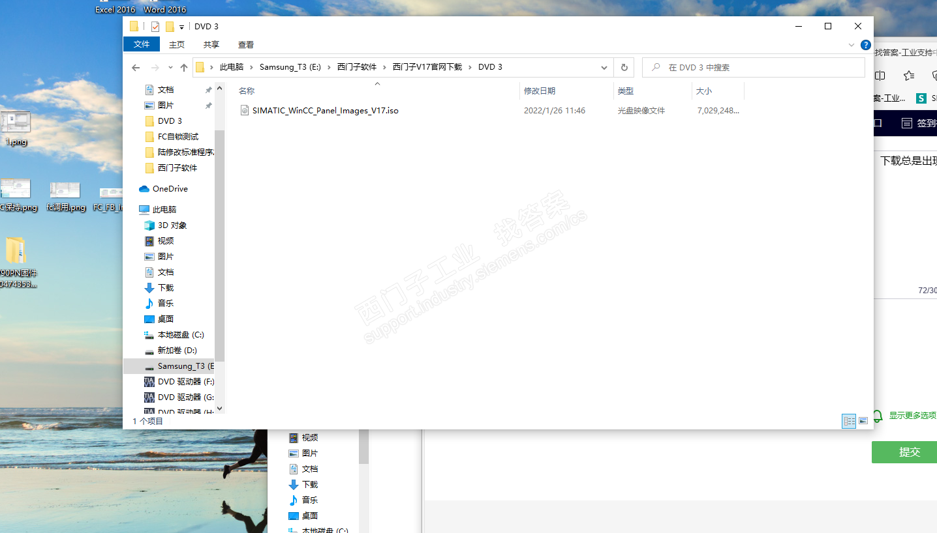Click the Samsung_T3 (E:) breadcrumb in the address bar
This screenshot has height=533, width=937.
point(290,67)
